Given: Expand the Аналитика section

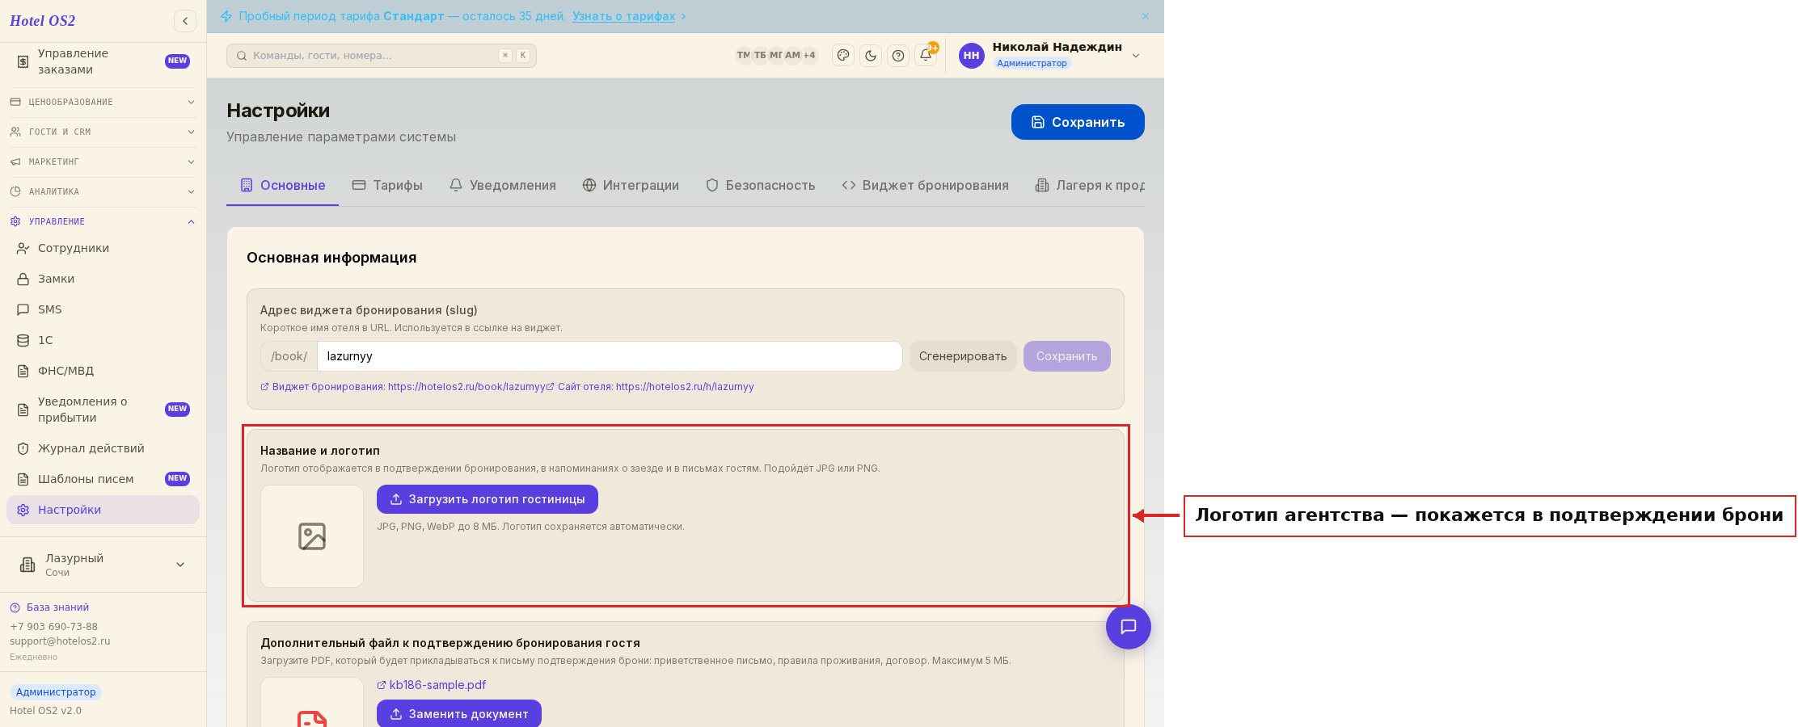Looking at the screenshot, I should pyautogui.click(x=103, y=191).
